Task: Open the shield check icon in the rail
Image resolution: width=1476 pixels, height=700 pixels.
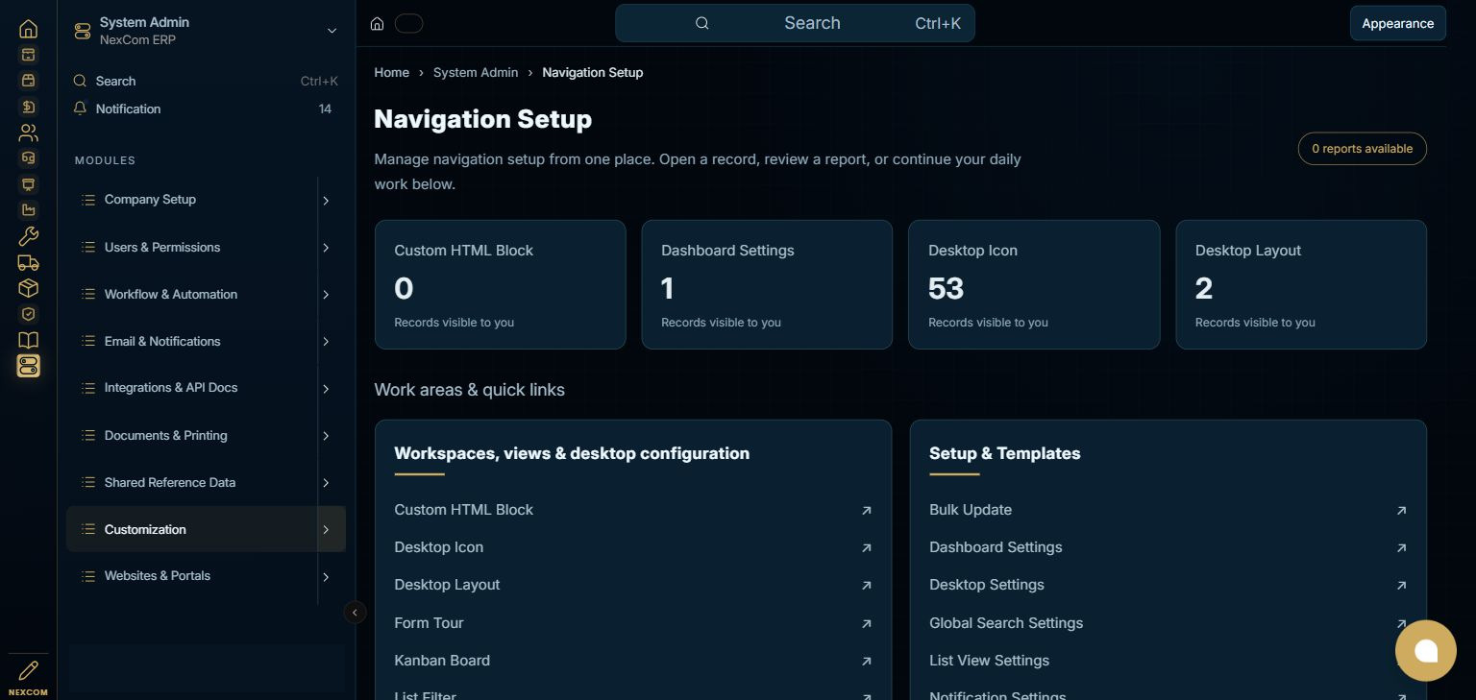Action: [x=28, y=314]
